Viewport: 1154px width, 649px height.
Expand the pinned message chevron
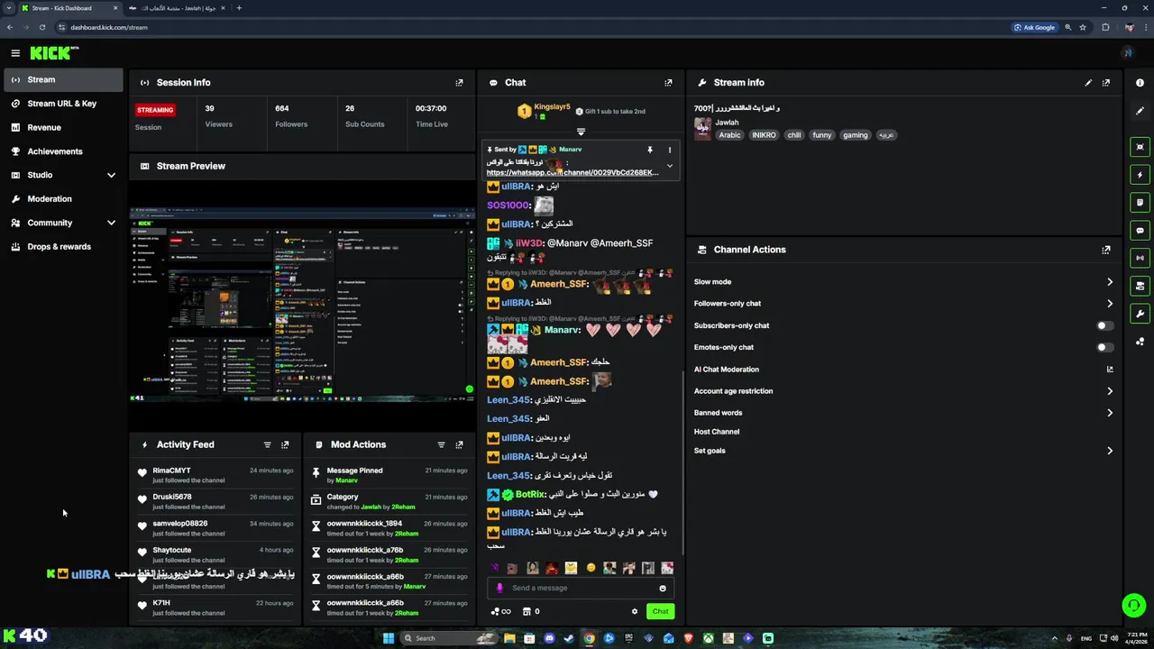pos(670,167)
